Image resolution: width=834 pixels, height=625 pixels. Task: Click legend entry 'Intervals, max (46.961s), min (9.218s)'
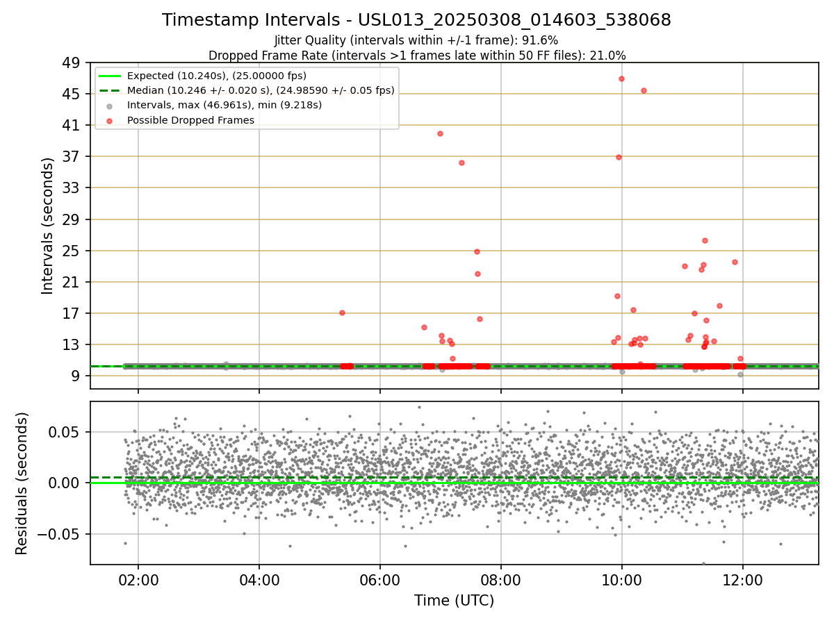click(224, 105)
